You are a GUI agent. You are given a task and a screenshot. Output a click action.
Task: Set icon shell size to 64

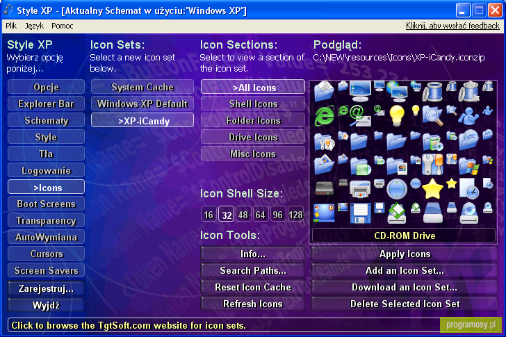pyautogui.click(x=261, y=215)
